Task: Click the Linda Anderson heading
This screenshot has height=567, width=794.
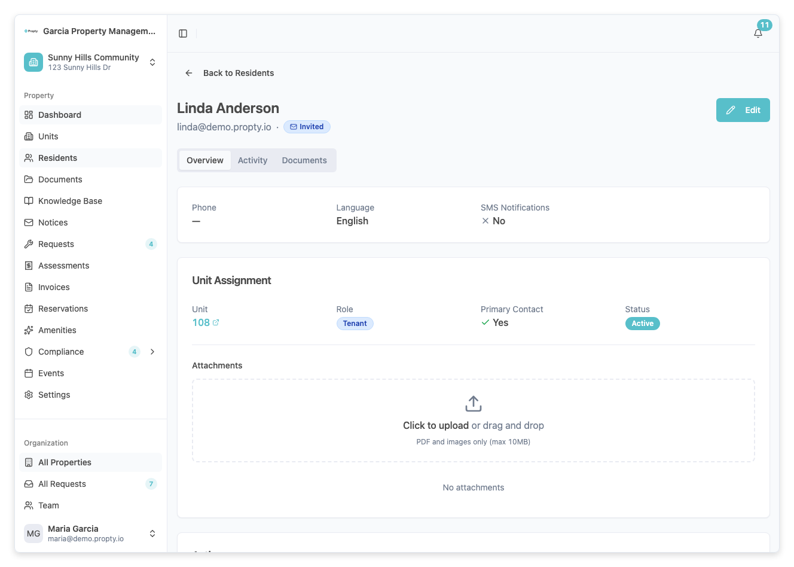Action: [228, 108]
